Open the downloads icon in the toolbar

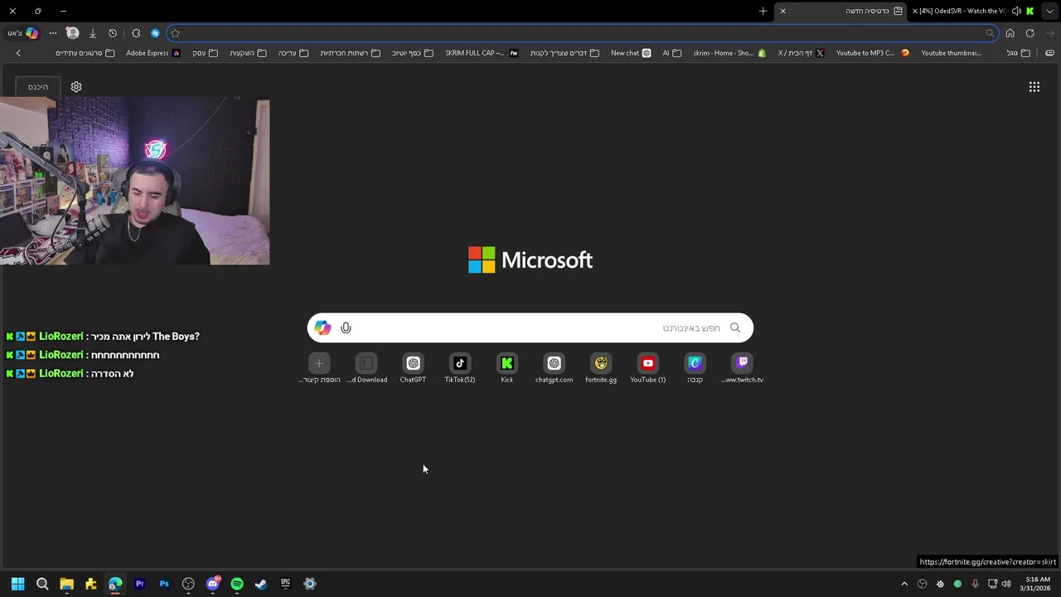tap(93, 33)
